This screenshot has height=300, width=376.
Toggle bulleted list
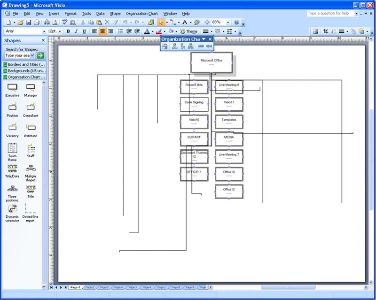pos(121,31)
